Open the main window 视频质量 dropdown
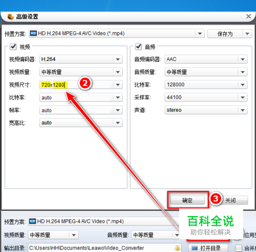This screenshot has width=256, height=252. click(53, 235)
